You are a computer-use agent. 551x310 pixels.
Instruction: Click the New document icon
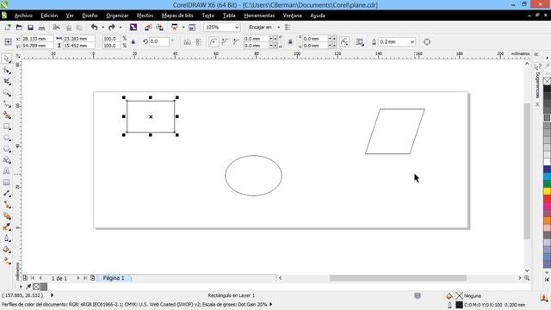point(8,27)
